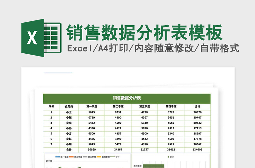Select first quarter total 36869
This screenshot has height=168, width=255.
pyautogui.click(x=92, y=149)
